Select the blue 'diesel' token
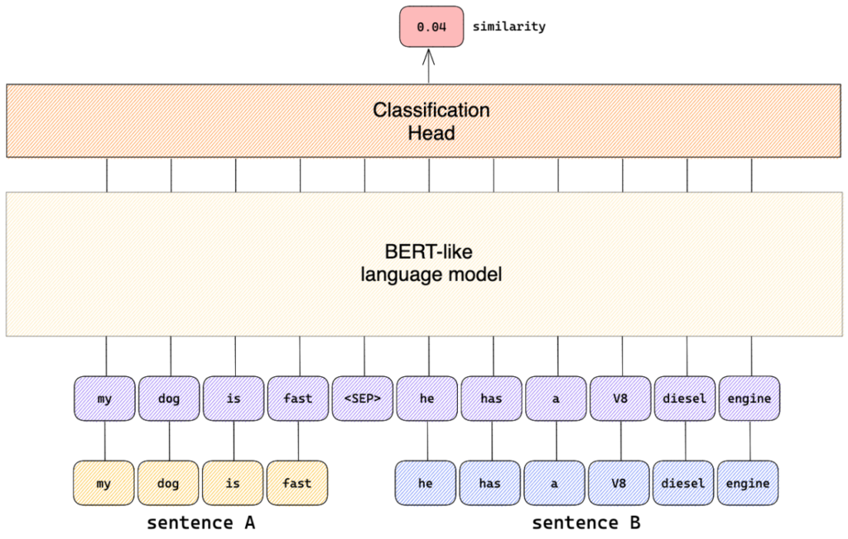This screenshot has width=848, height=539. point(683,484)
